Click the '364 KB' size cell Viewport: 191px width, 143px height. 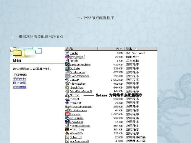click(118, 125)
